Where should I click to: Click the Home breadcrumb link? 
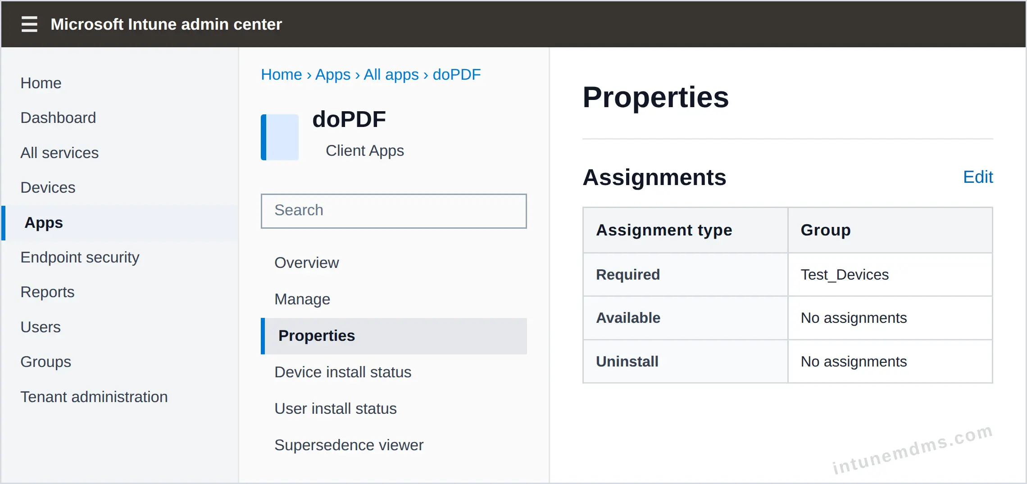[282, 75]
